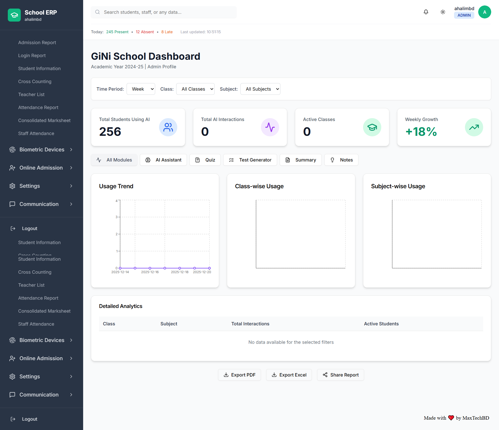This screenshot has width=499, height=430.
Task: Open the 'All Classes' class dropdown
Action: click(x=195, y=89)
